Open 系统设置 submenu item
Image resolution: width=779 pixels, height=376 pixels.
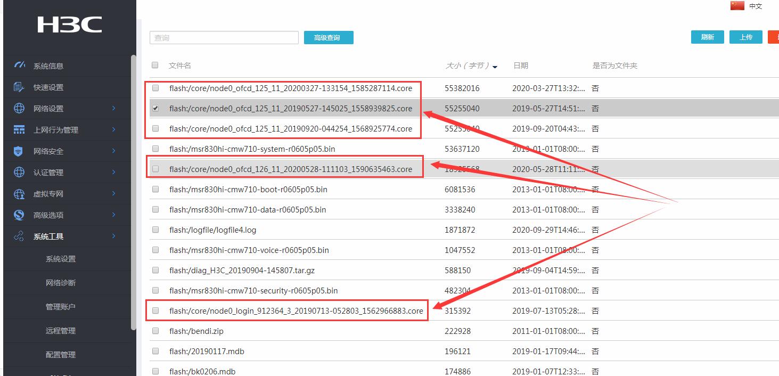(x=61, y=259)
